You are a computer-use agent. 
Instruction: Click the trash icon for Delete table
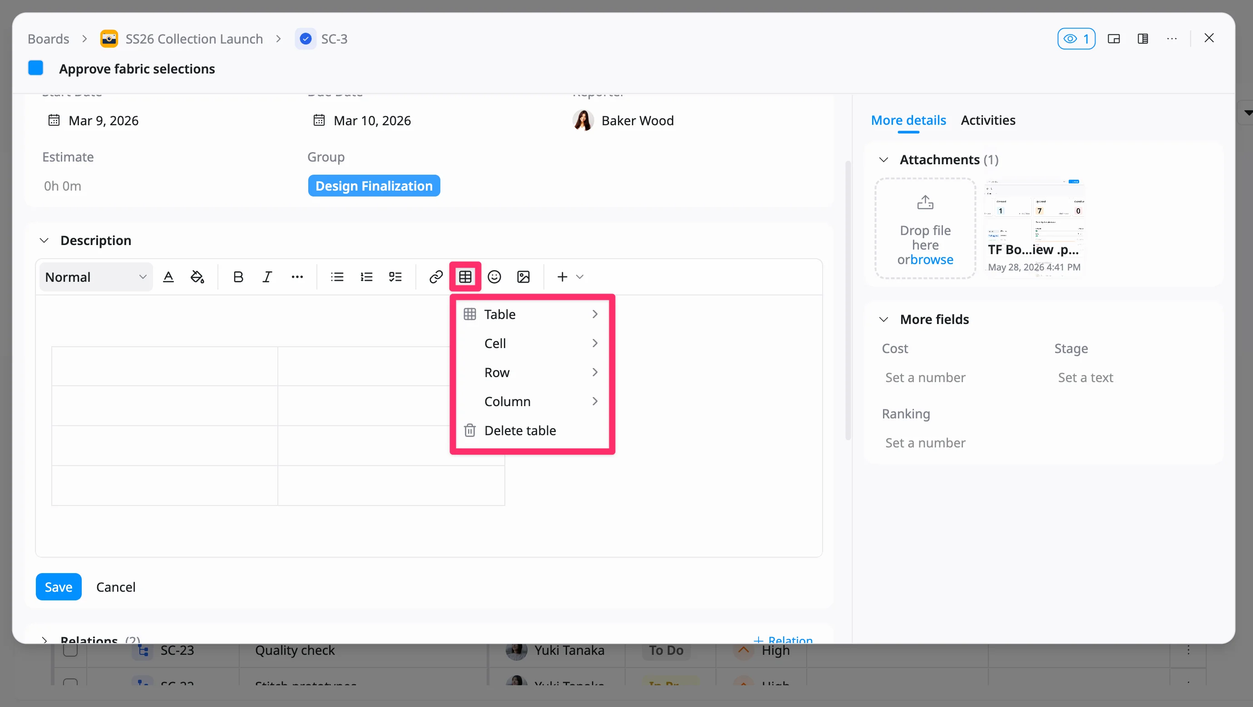point(470,430)
